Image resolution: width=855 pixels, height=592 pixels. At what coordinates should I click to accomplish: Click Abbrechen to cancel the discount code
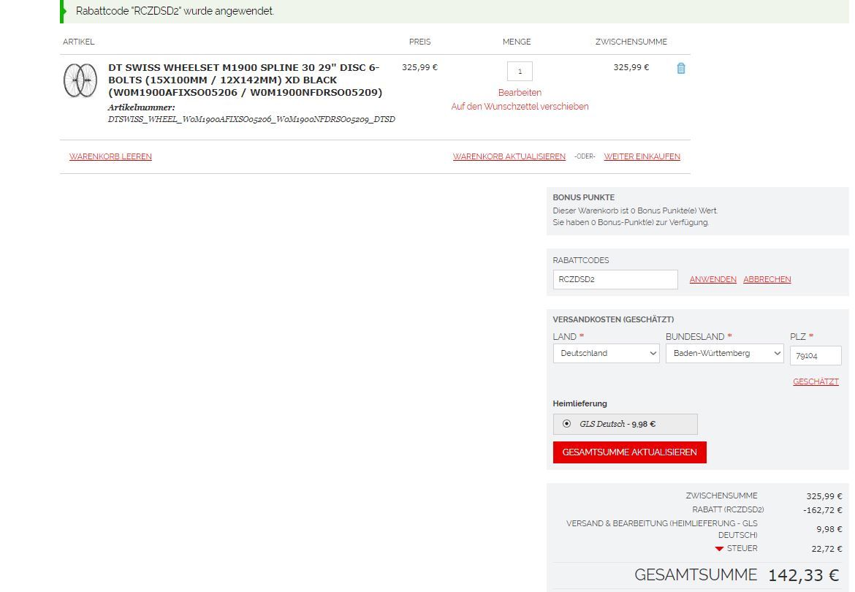pos(767,279)
